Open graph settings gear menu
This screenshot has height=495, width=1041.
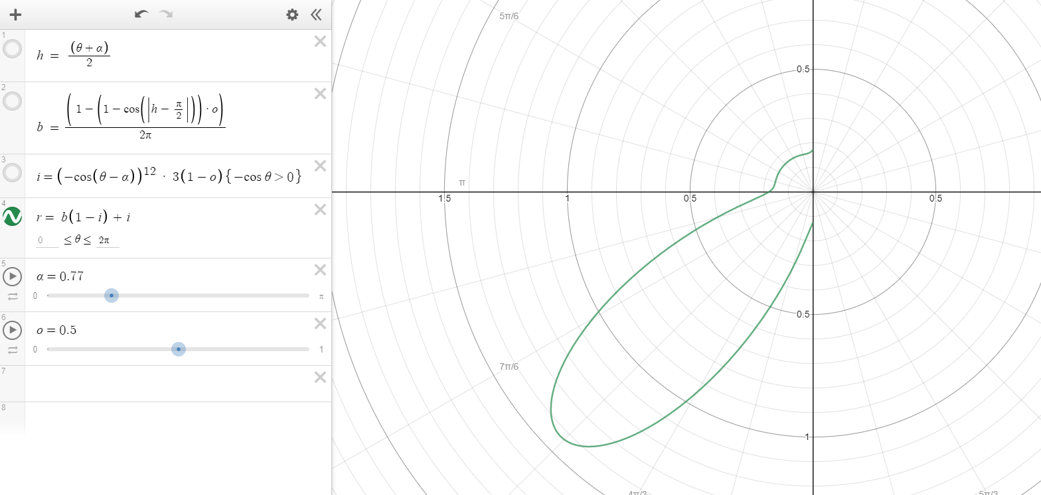pos(292,15)
